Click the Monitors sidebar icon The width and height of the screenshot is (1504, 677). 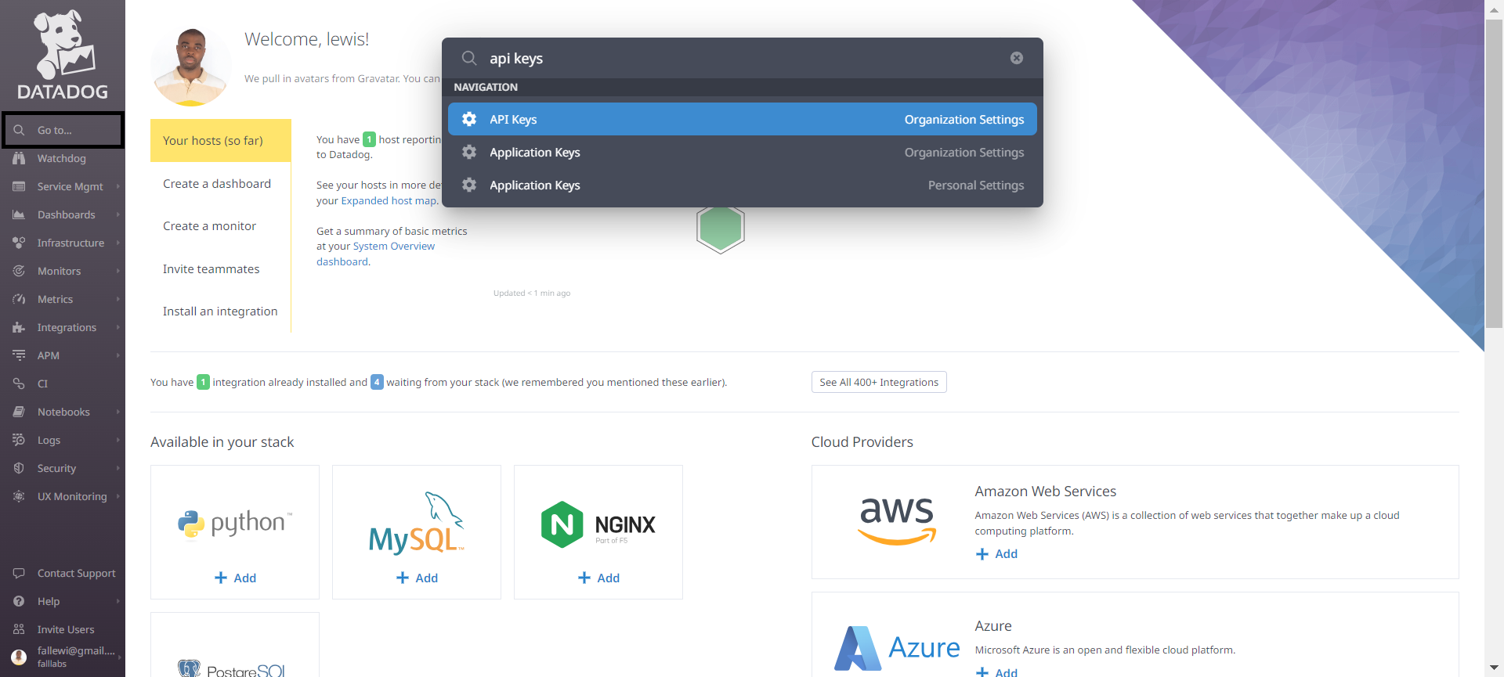click(19, 271)
